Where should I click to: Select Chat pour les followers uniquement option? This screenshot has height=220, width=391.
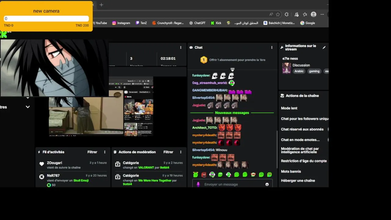coord(305,119)
